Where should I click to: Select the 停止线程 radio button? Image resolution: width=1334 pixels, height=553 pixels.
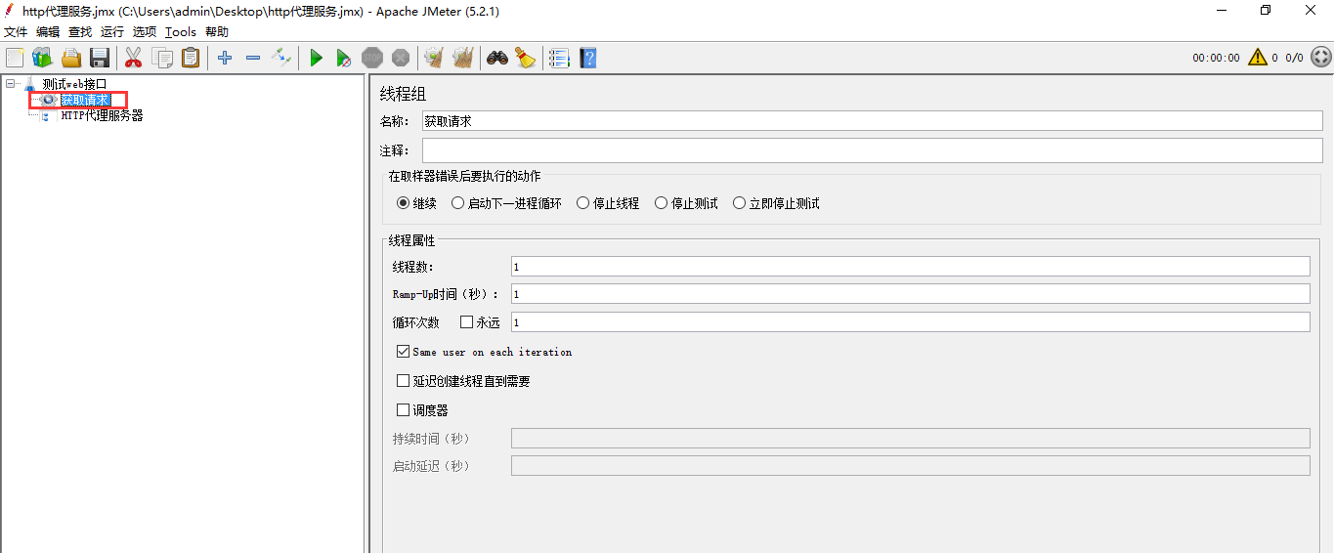click(582, 203)
